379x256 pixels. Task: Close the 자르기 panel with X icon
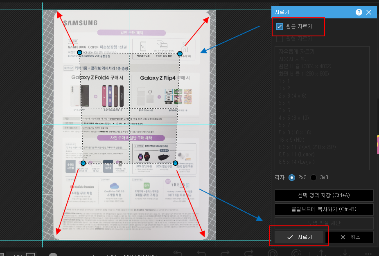coord(369,12)
